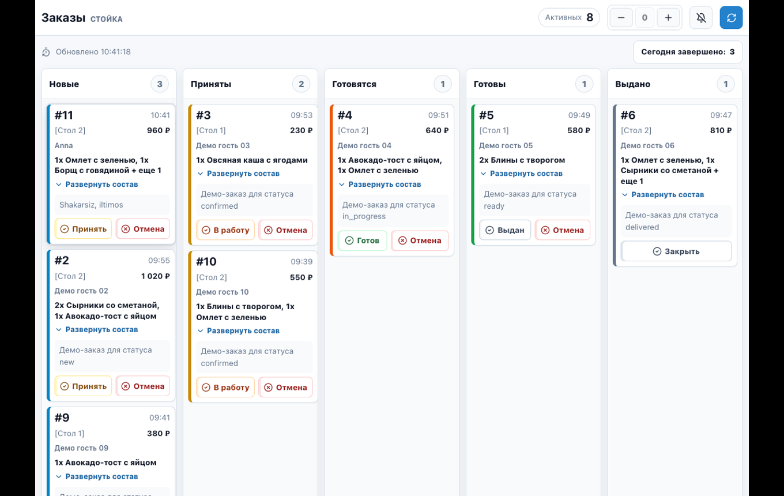The width and height of the screenshot is (784, 496).
Task: Mark order #4 as Готов
Action: (362, 241)
